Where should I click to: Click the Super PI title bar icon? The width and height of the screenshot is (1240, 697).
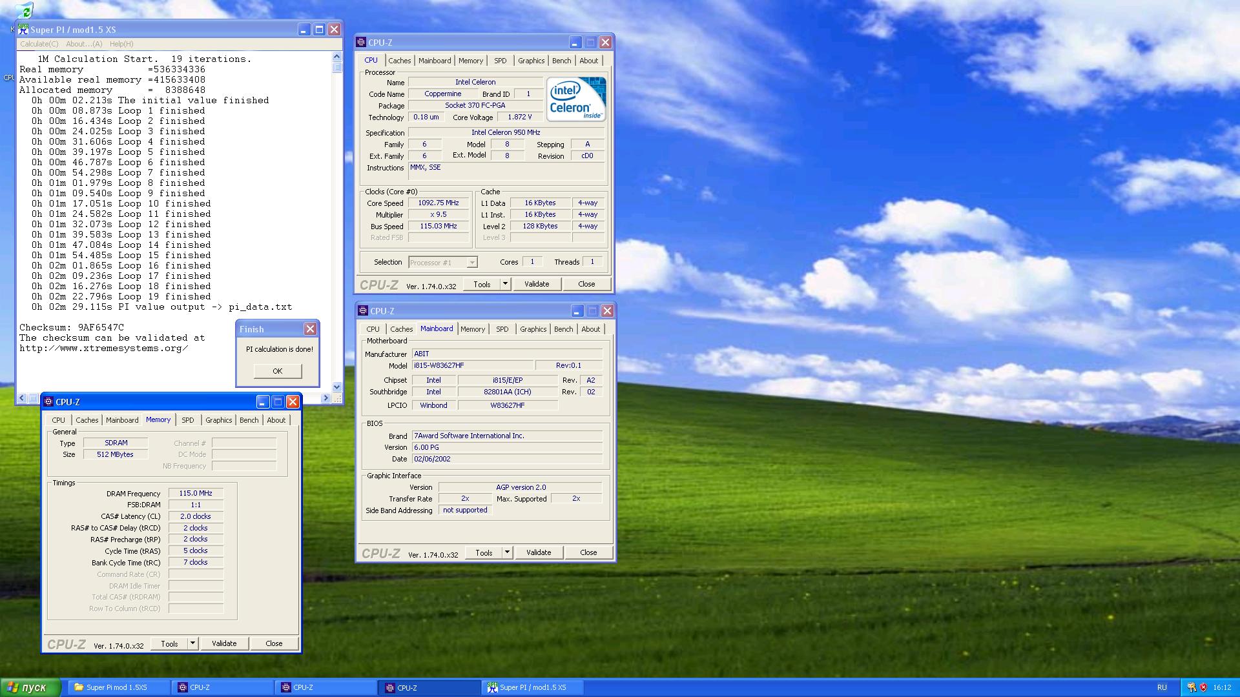(23, 30)
